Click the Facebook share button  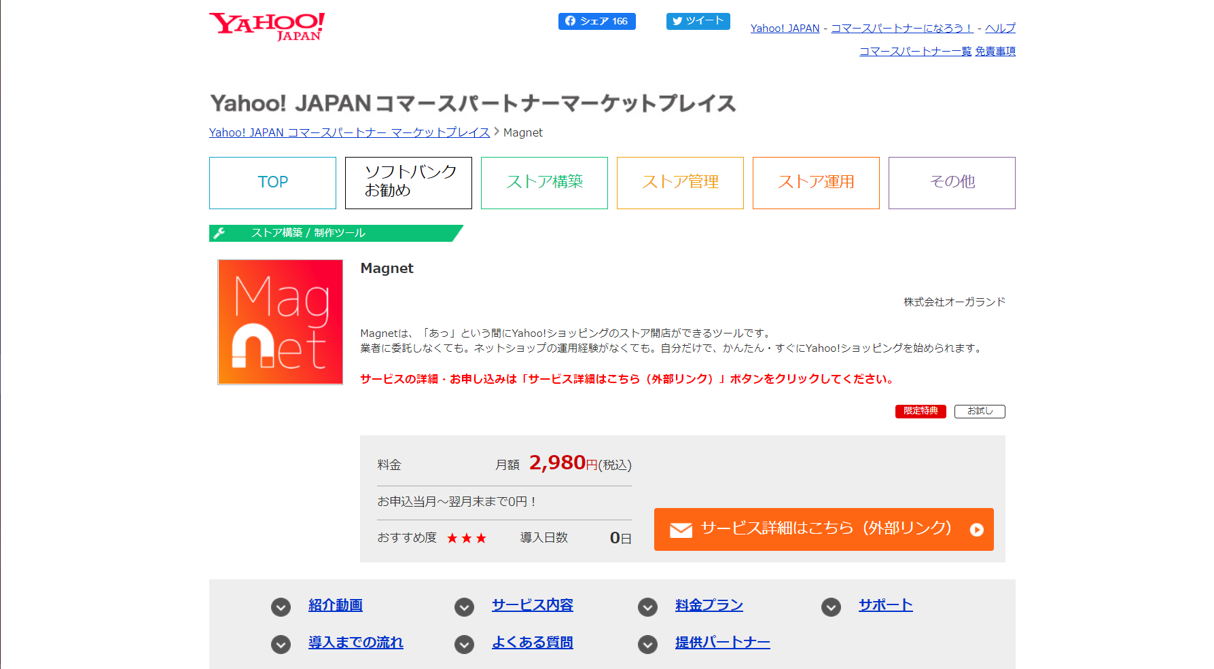click(596, 21)
